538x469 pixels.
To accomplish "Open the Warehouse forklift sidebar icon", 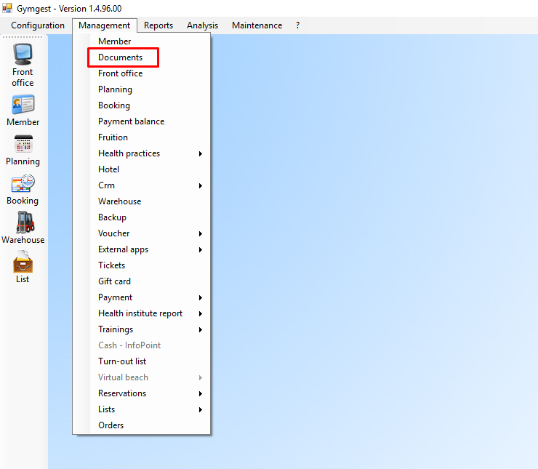I will [x=23, y=228].
